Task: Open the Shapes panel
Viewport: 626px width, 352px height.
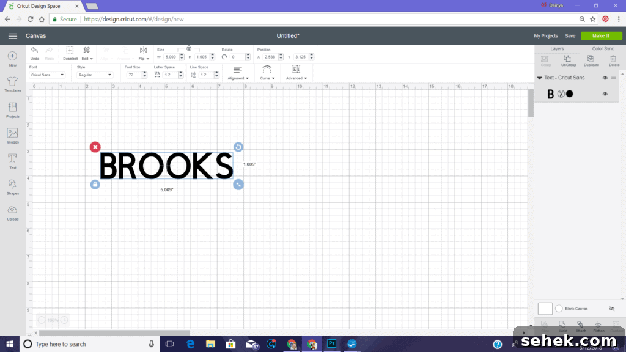Action: coord(12,187)
